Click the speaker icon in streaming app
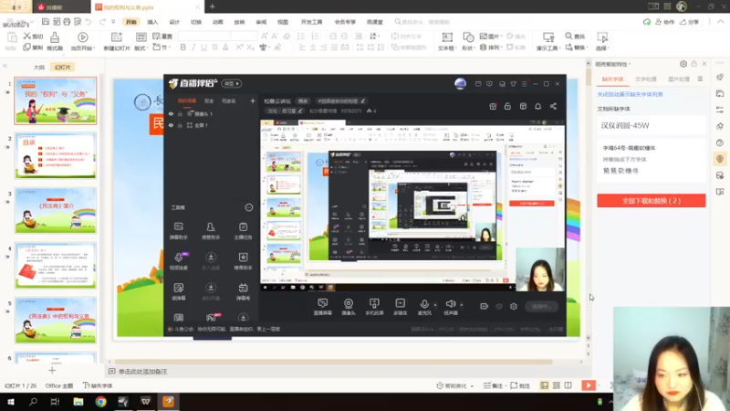730x411 pixels. coord(451,306)
